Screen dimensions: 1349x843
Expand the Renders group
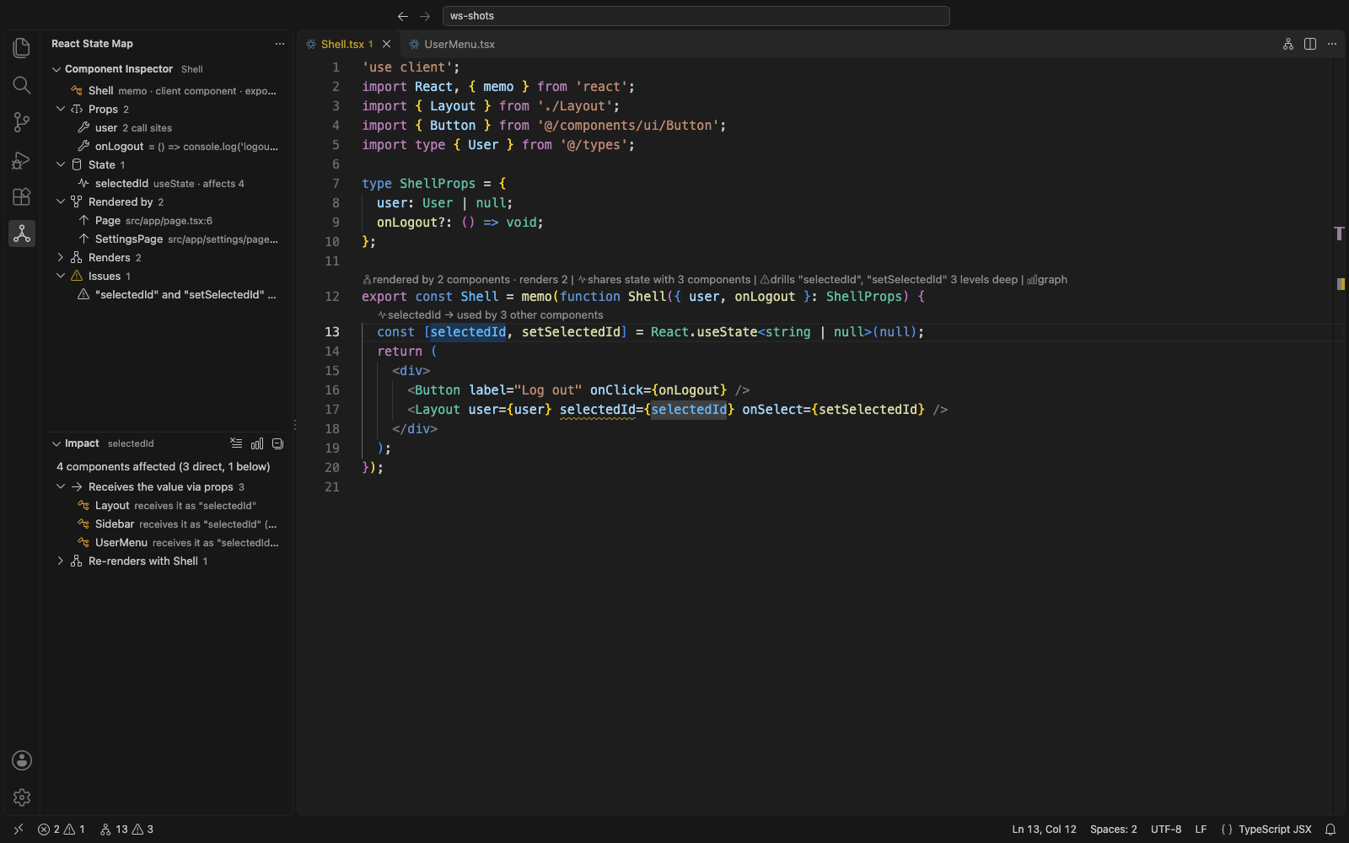61,258
